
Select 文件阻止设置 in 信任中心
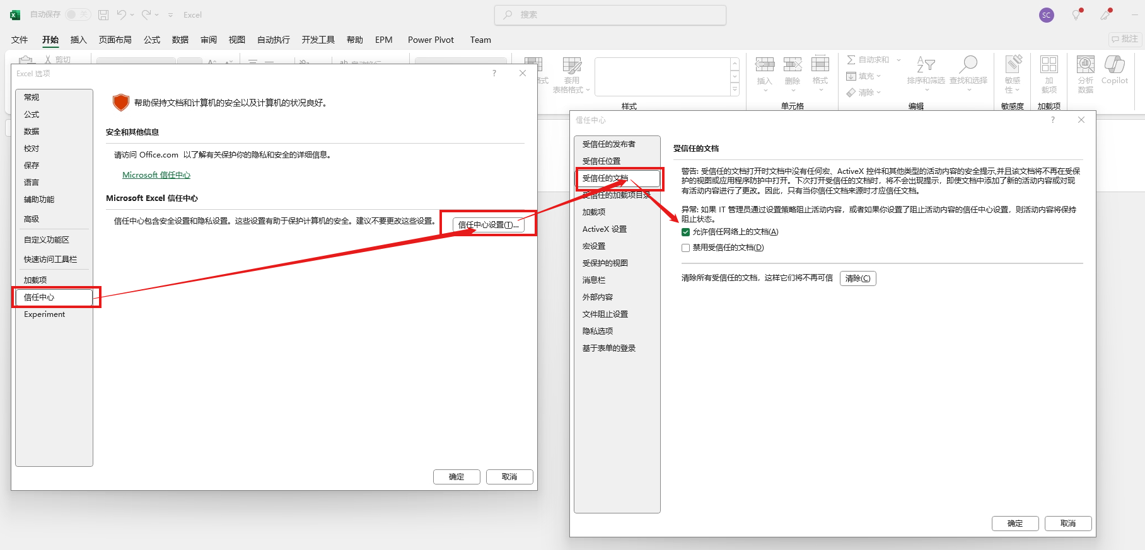tap(618, 314)
